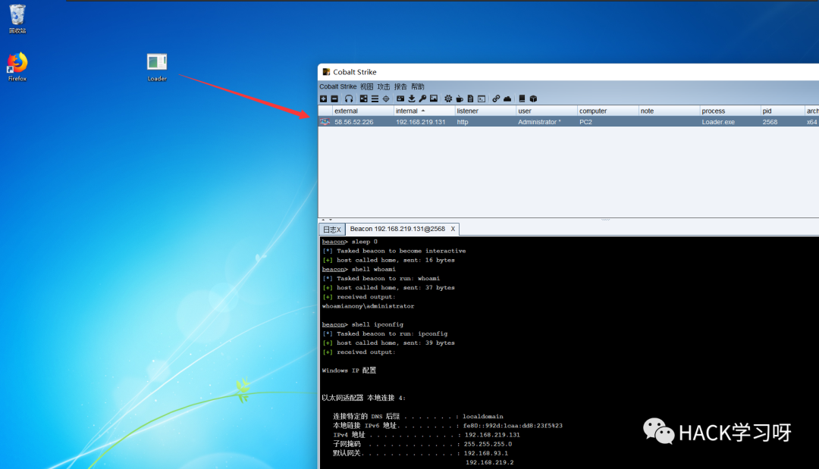Open the 视图 (View) menu
The image size is (819, 469).
coord(367,86)
